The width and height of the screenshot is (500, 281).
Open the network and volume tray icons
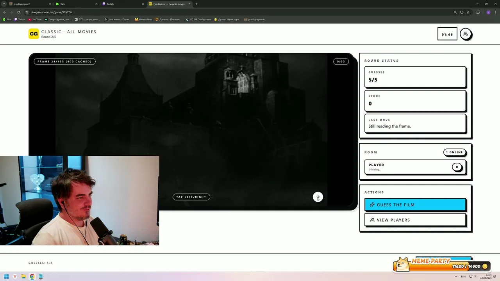[x=472, y=277]
